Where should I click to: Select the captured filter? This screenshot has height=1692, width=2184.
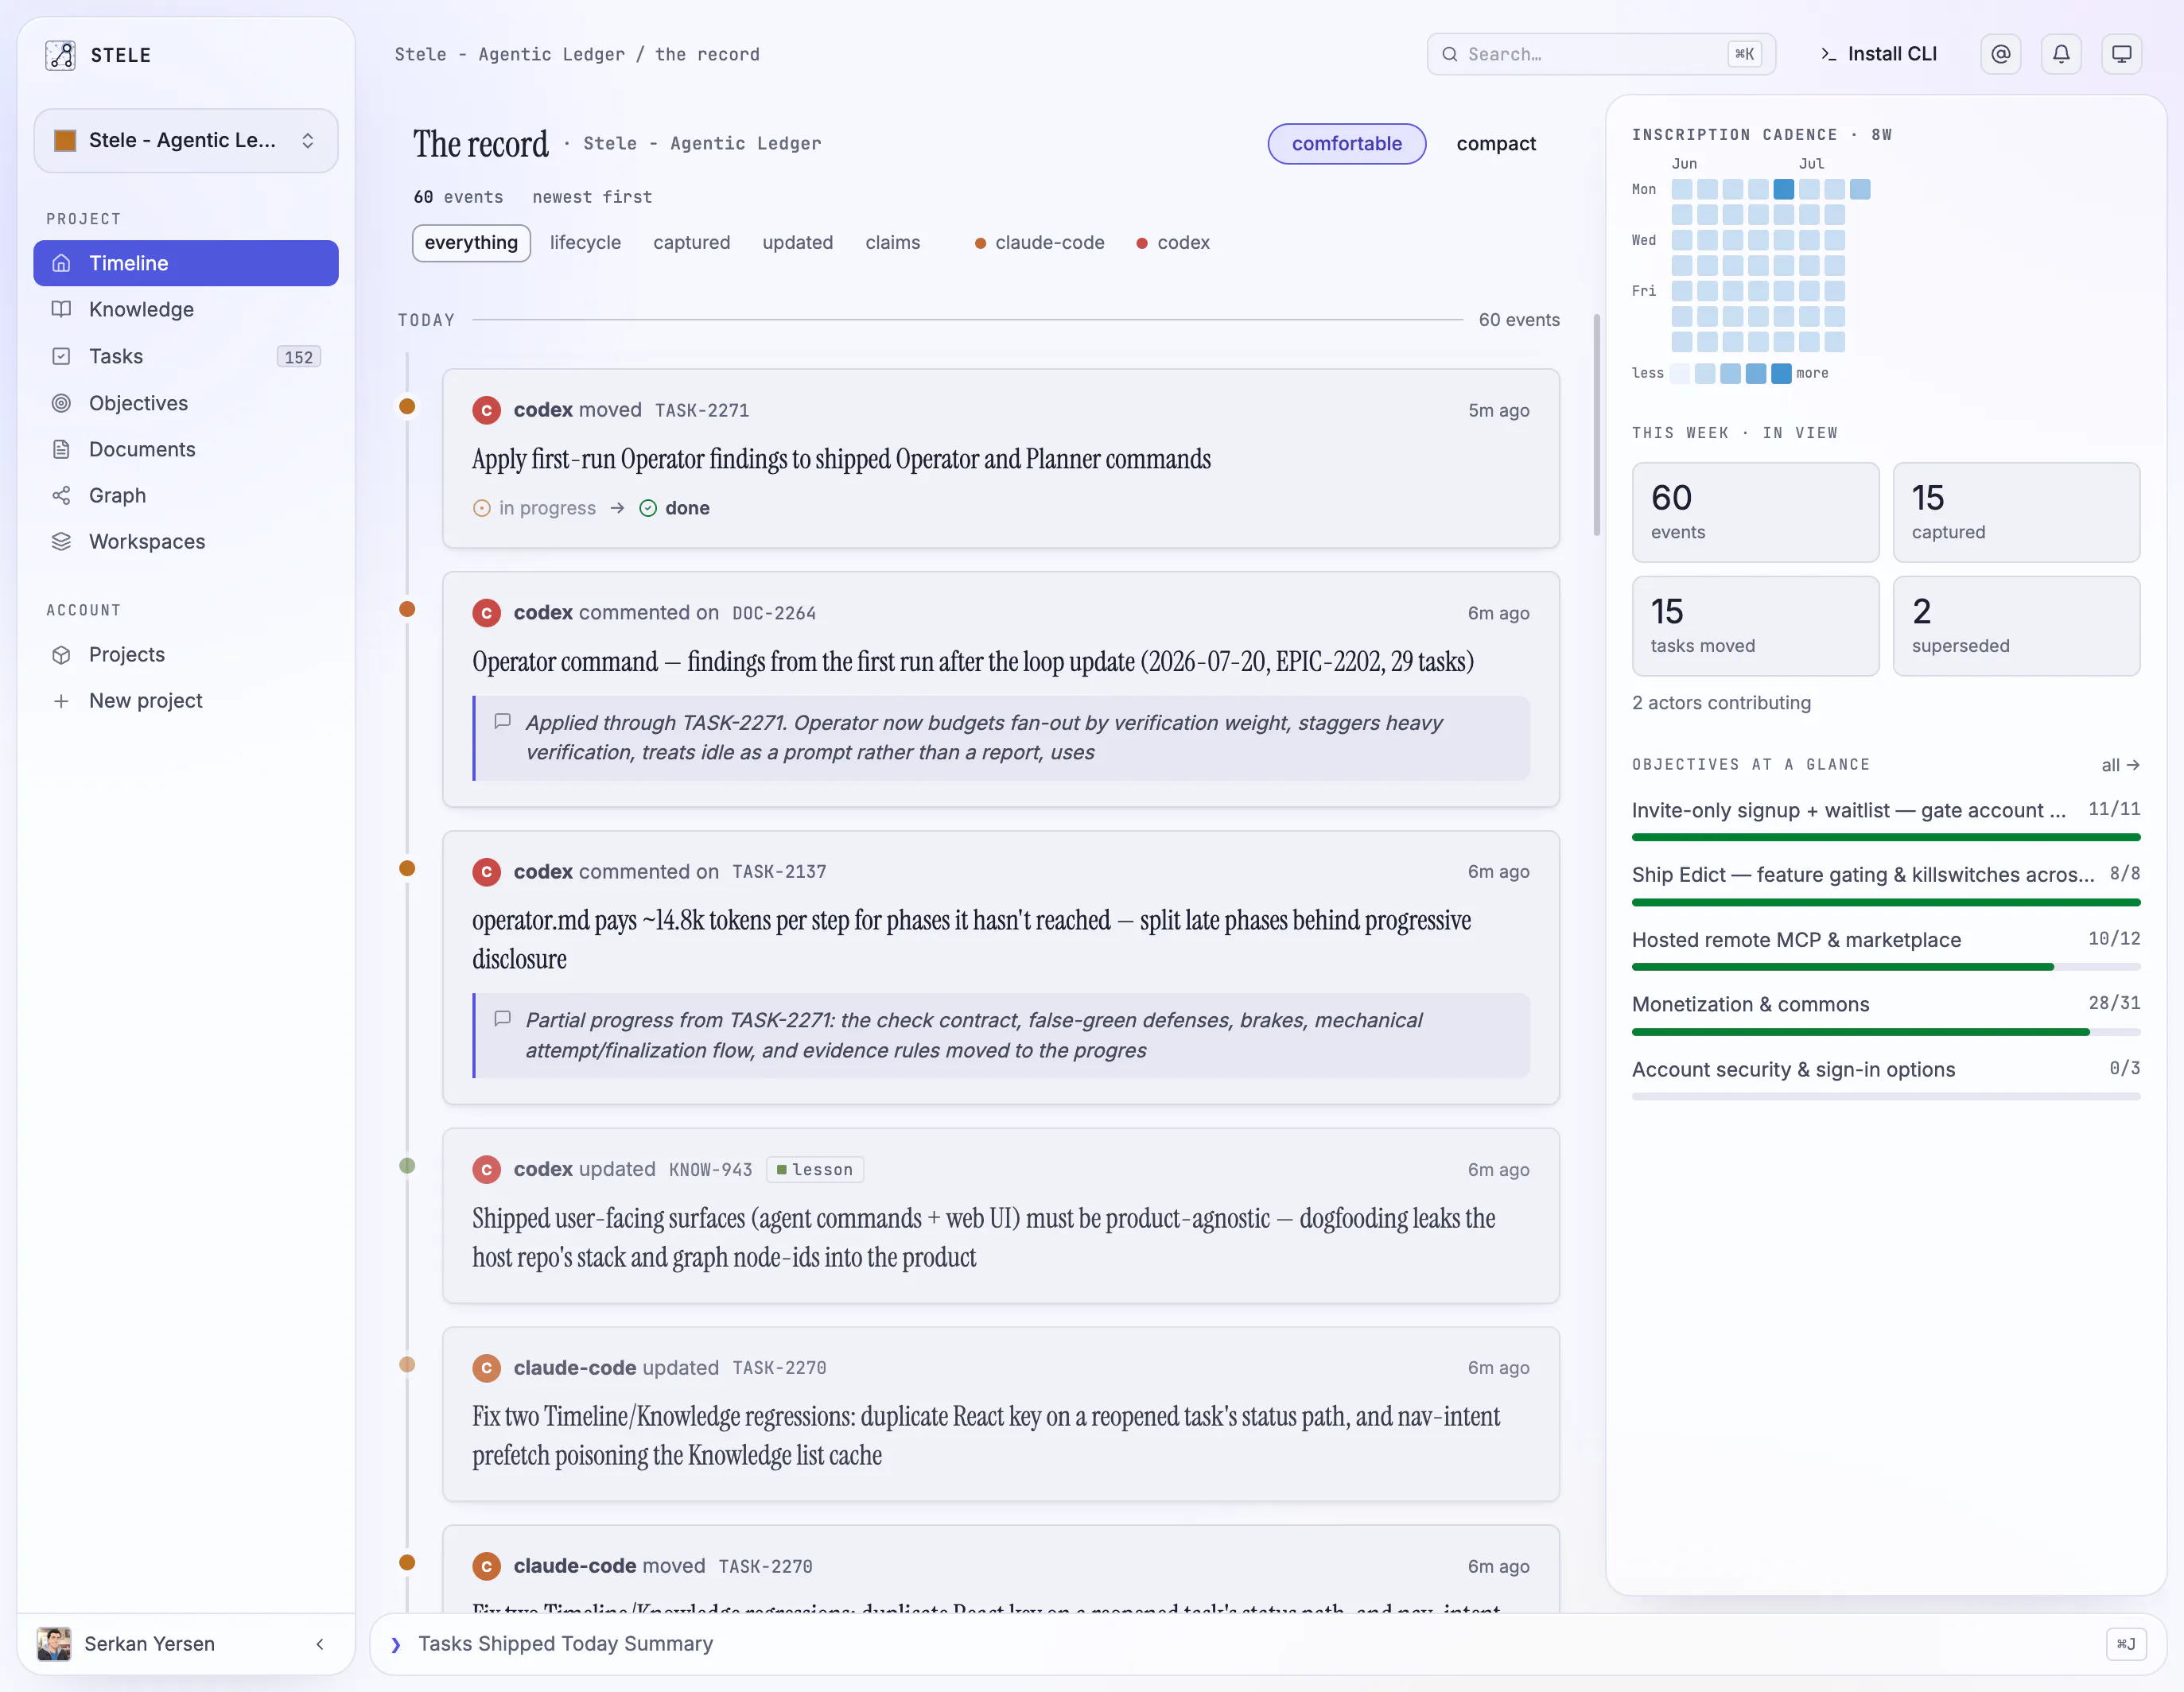(691, 242)
